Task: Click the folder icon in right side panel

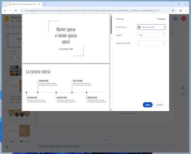Action: click(183, 94)
